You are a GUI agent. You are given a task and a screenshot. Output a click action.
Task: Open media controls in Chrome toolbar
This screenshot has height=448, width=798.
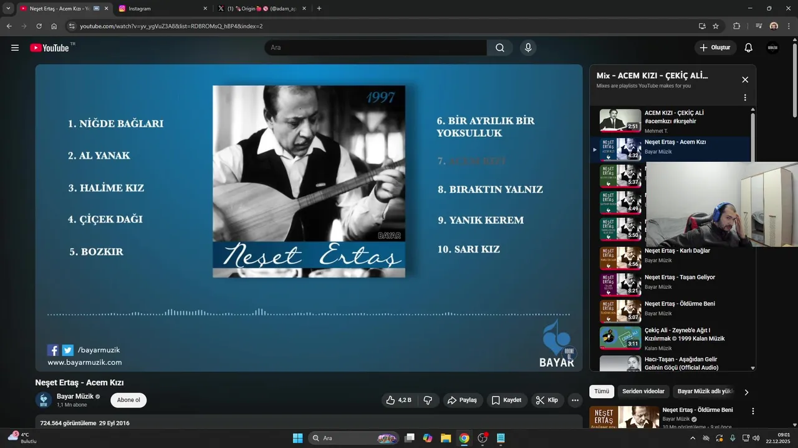pyautogui.click(x=759, y=26)
